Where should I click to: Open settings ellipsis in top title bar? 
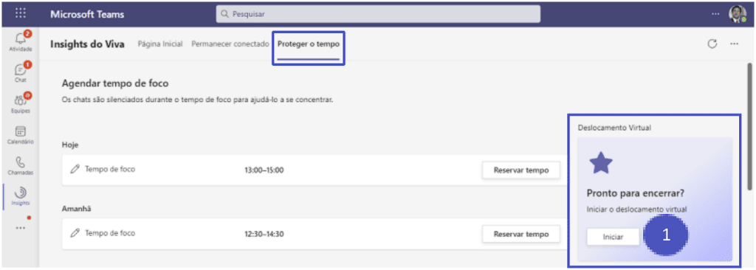[x=715, y=14]
